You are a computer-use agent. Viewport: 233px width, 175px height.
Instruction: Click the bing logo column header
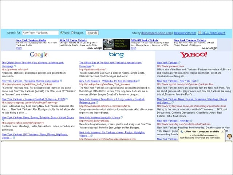pos(116,55)
